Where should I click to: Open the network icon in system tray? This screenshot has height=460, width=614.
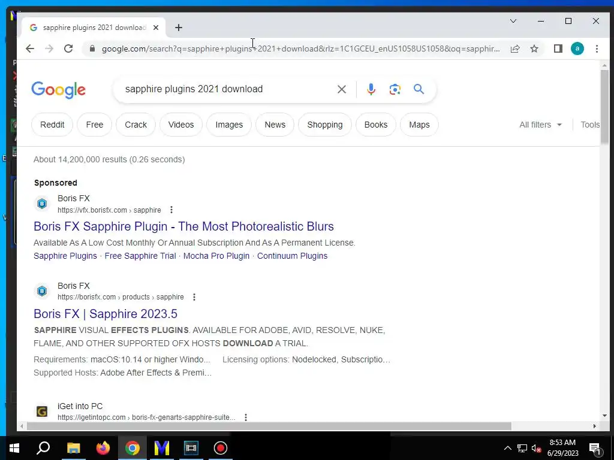[522, 448]
